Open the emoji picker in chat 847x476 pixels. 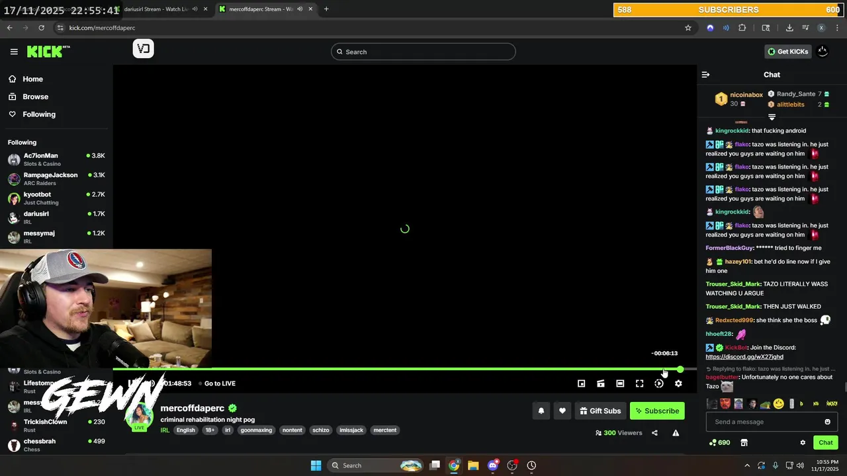(x=827, y=422)
